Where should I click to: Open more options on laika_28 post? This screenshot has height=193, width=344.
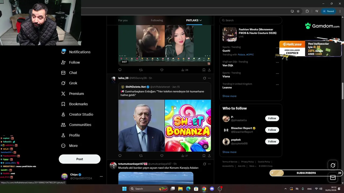click(209, 78)
